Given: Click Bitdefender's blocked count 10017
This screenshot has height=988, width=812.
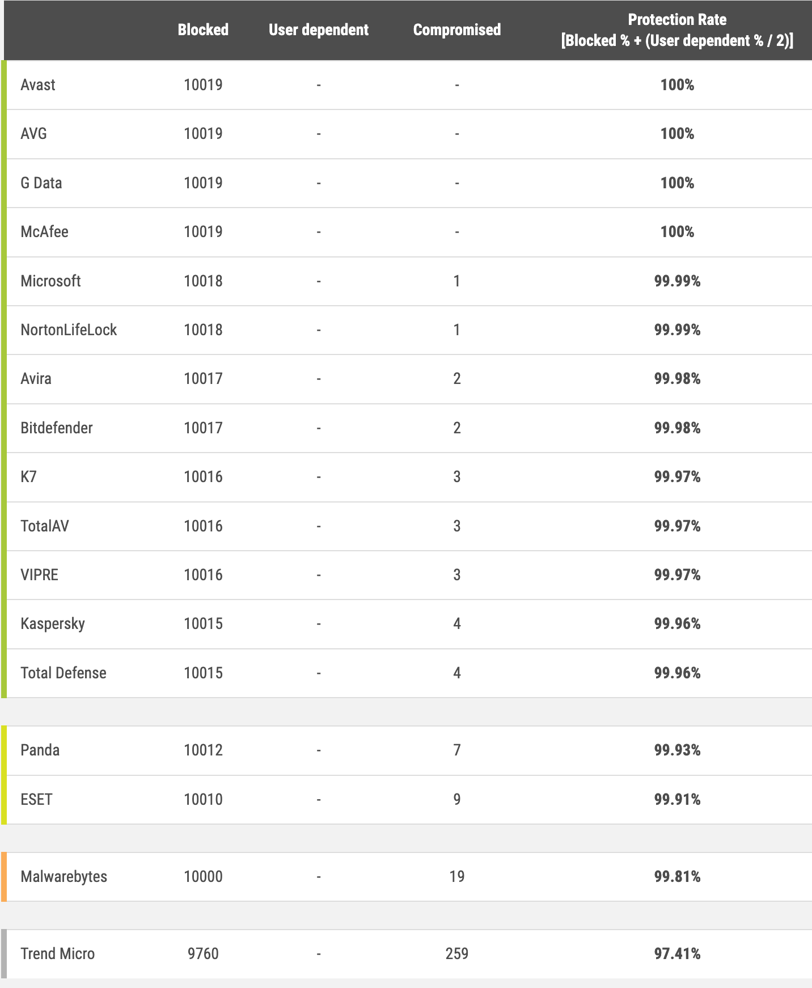Looking at the screenshot, I should tap(203, 428).
